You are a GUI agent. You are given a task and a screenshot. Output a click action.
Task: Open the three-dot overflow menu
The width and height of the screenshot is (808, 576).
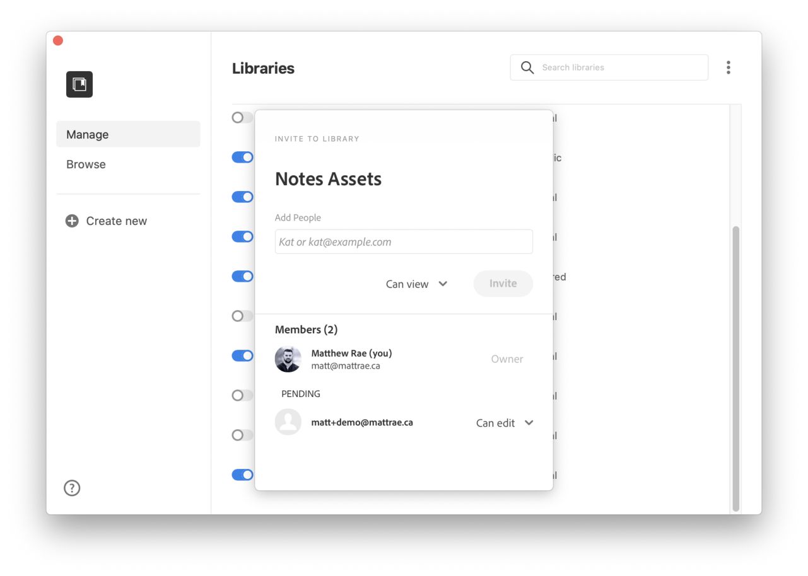(729, 67)
